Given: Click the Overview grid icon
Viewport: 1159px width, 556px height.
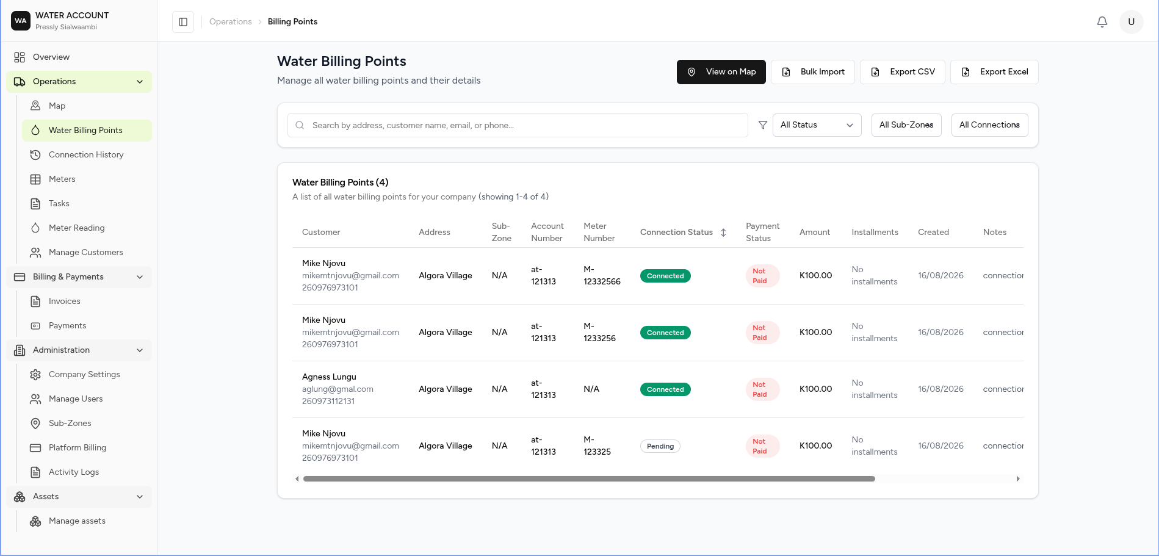Looking at the screenshot, I should tap(20, 57).
